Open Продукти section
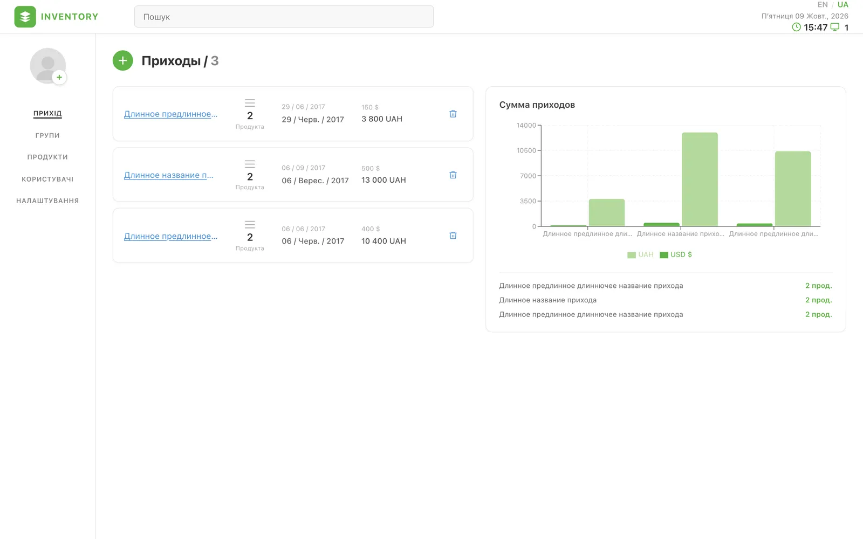The width and height of the screenshot is (863, 539). tap(47, 157)
